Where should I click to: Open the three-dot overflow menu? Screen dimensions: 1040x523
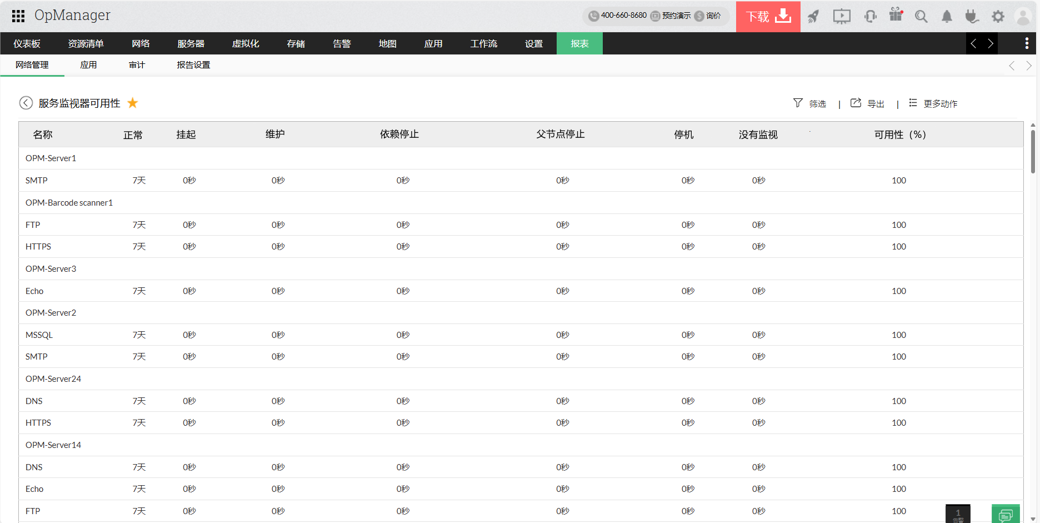[1026, 43]
